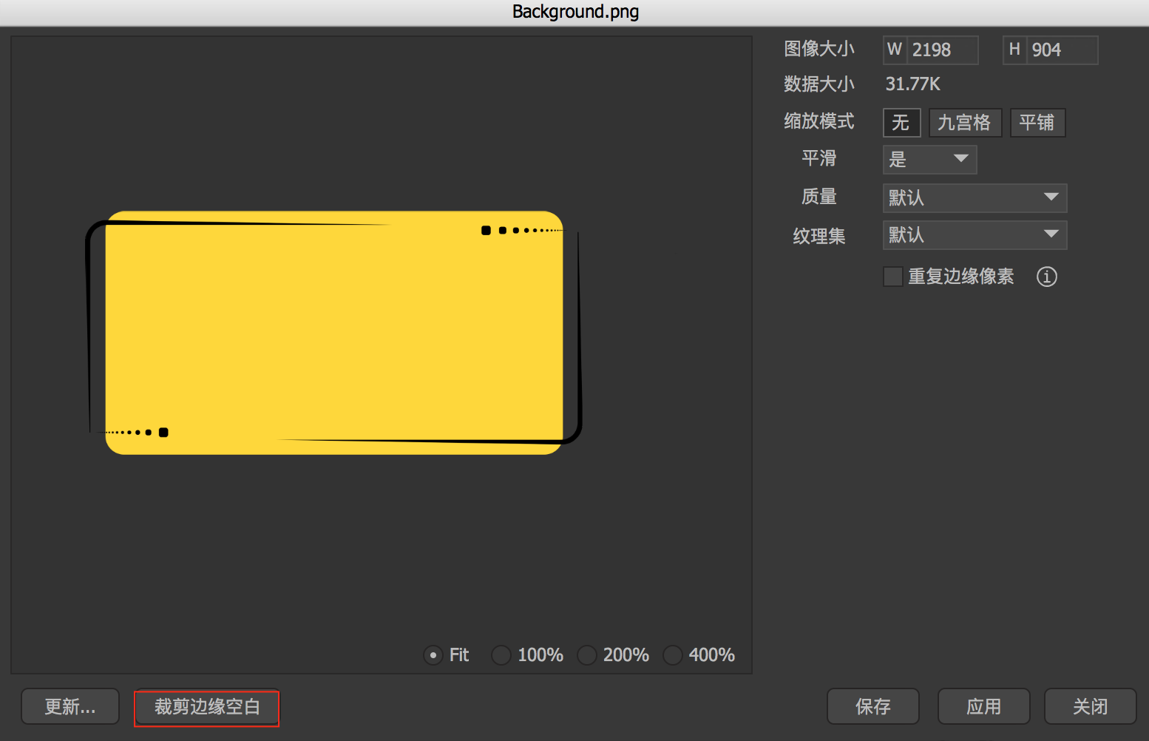Click the yellow background image preview
Viewport: 1149px width, 741px height.
point(334,333)
